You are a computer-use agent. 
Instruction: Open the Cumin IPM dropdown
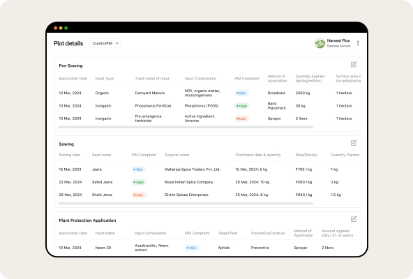tap(105, 43)
